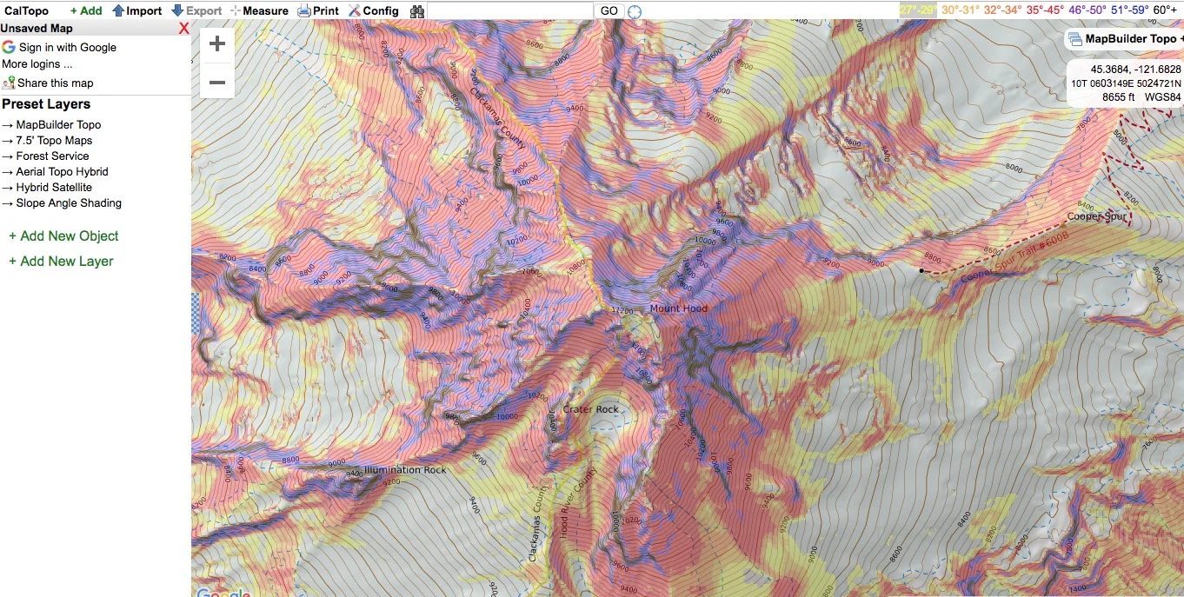
Task: Click the Preset Layers heading
Action: [x=46, y=104]
